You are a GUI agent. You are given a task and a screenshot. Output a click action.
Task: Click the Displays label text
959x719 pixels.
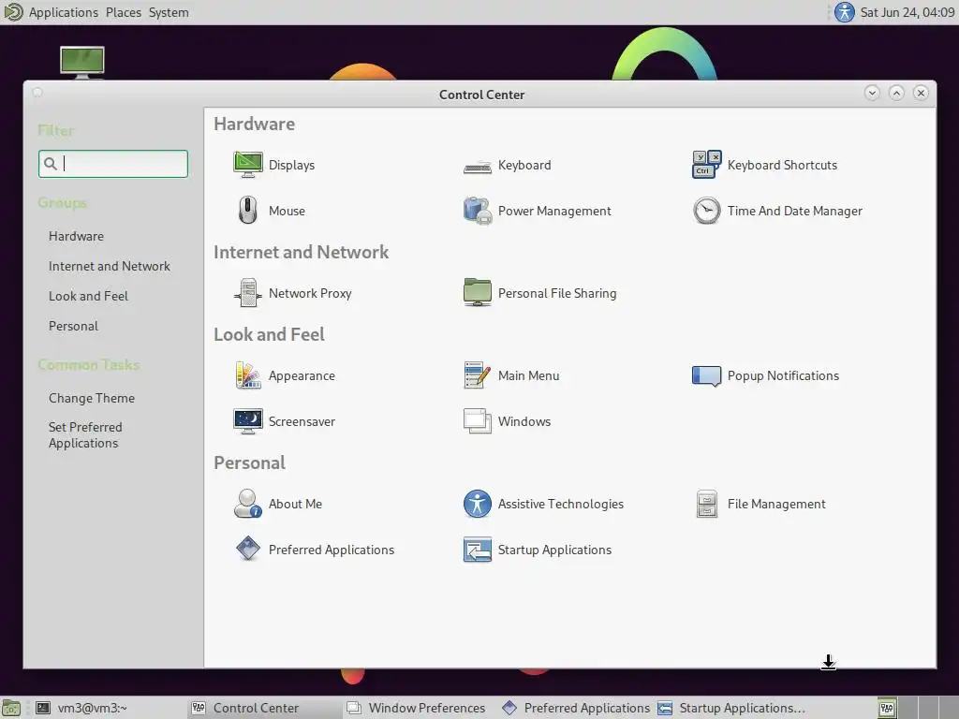292,165
